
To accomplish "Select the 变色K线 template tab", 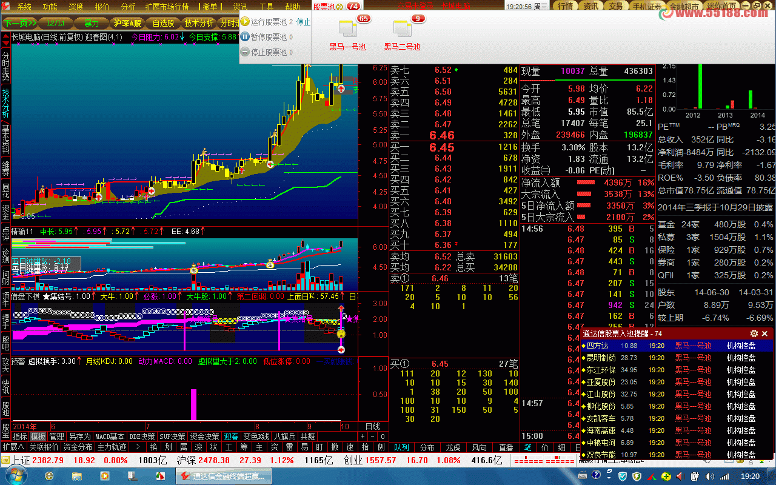I will (x=256, y=436).
